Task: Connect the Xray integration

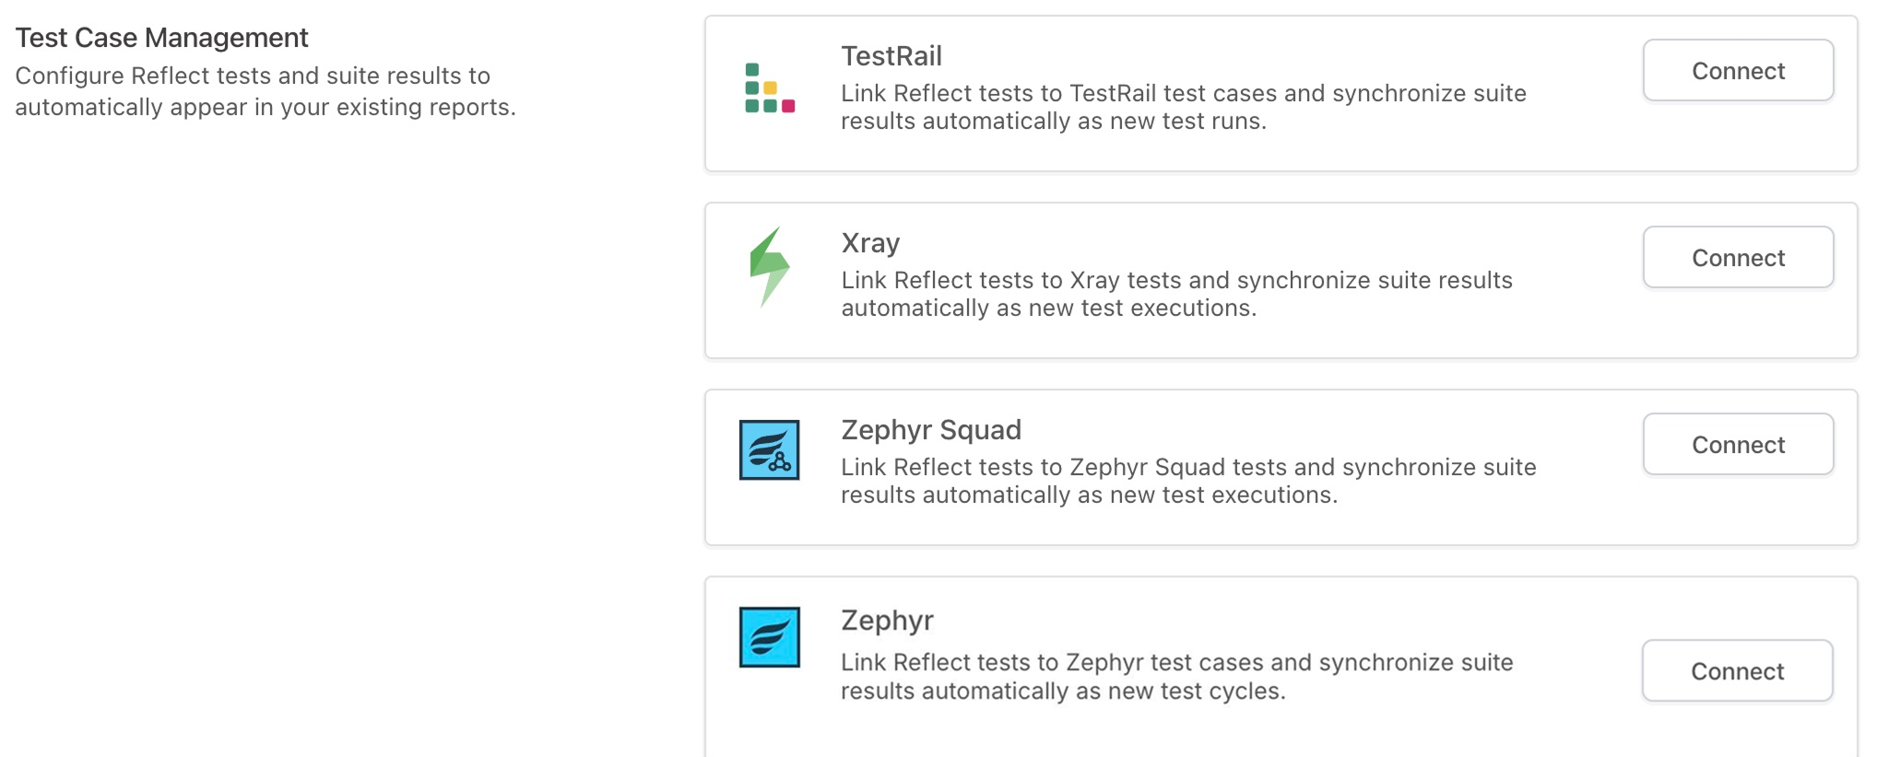Action: 1737,257
